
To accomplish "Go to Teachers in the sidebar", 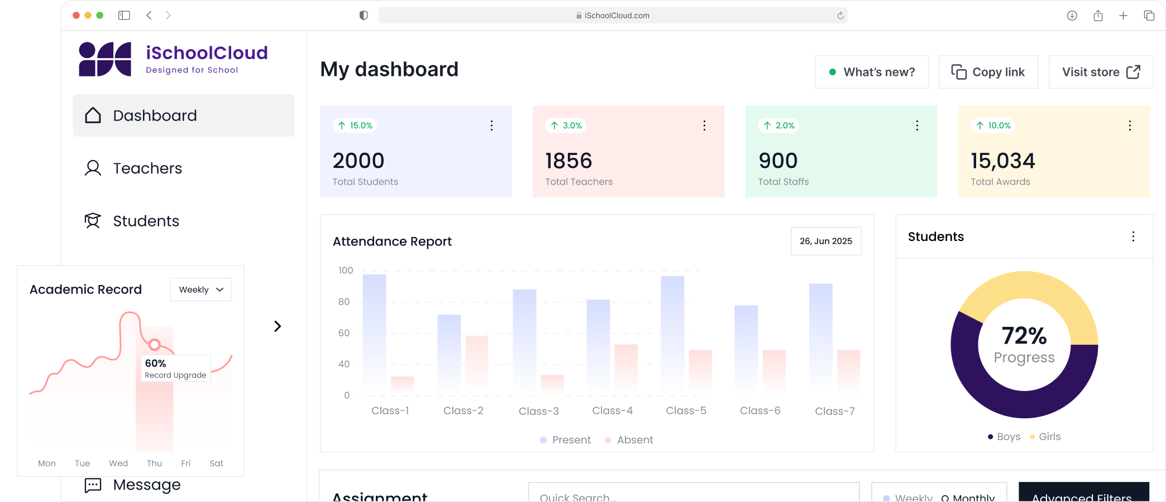I will (x=147, y=168).
